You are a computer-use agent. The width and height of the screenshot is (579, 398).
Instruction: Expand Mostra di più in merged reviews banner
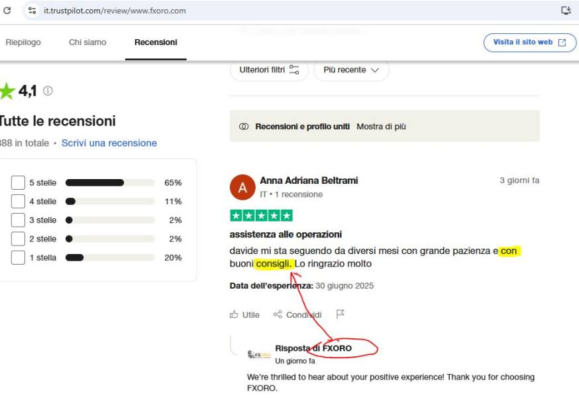click(x=381, y=127)
